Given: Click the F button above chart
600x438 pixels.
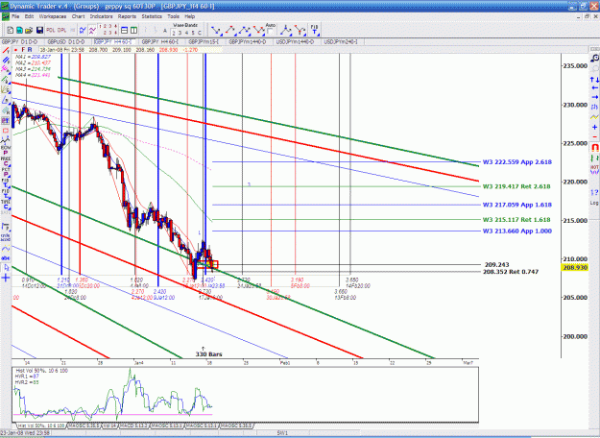Looking at the screenshot, I should click(x=23, y=50).
